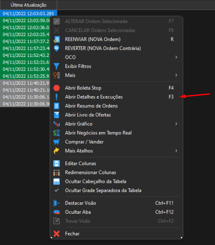Select the green row with time 11:52:30
215x245 pixels.
(25, 69)
